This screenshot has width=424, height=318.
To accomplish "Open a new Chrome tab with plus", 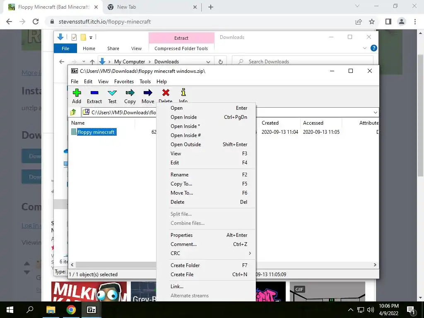I will pyautogui.click(x=211, y=7).
